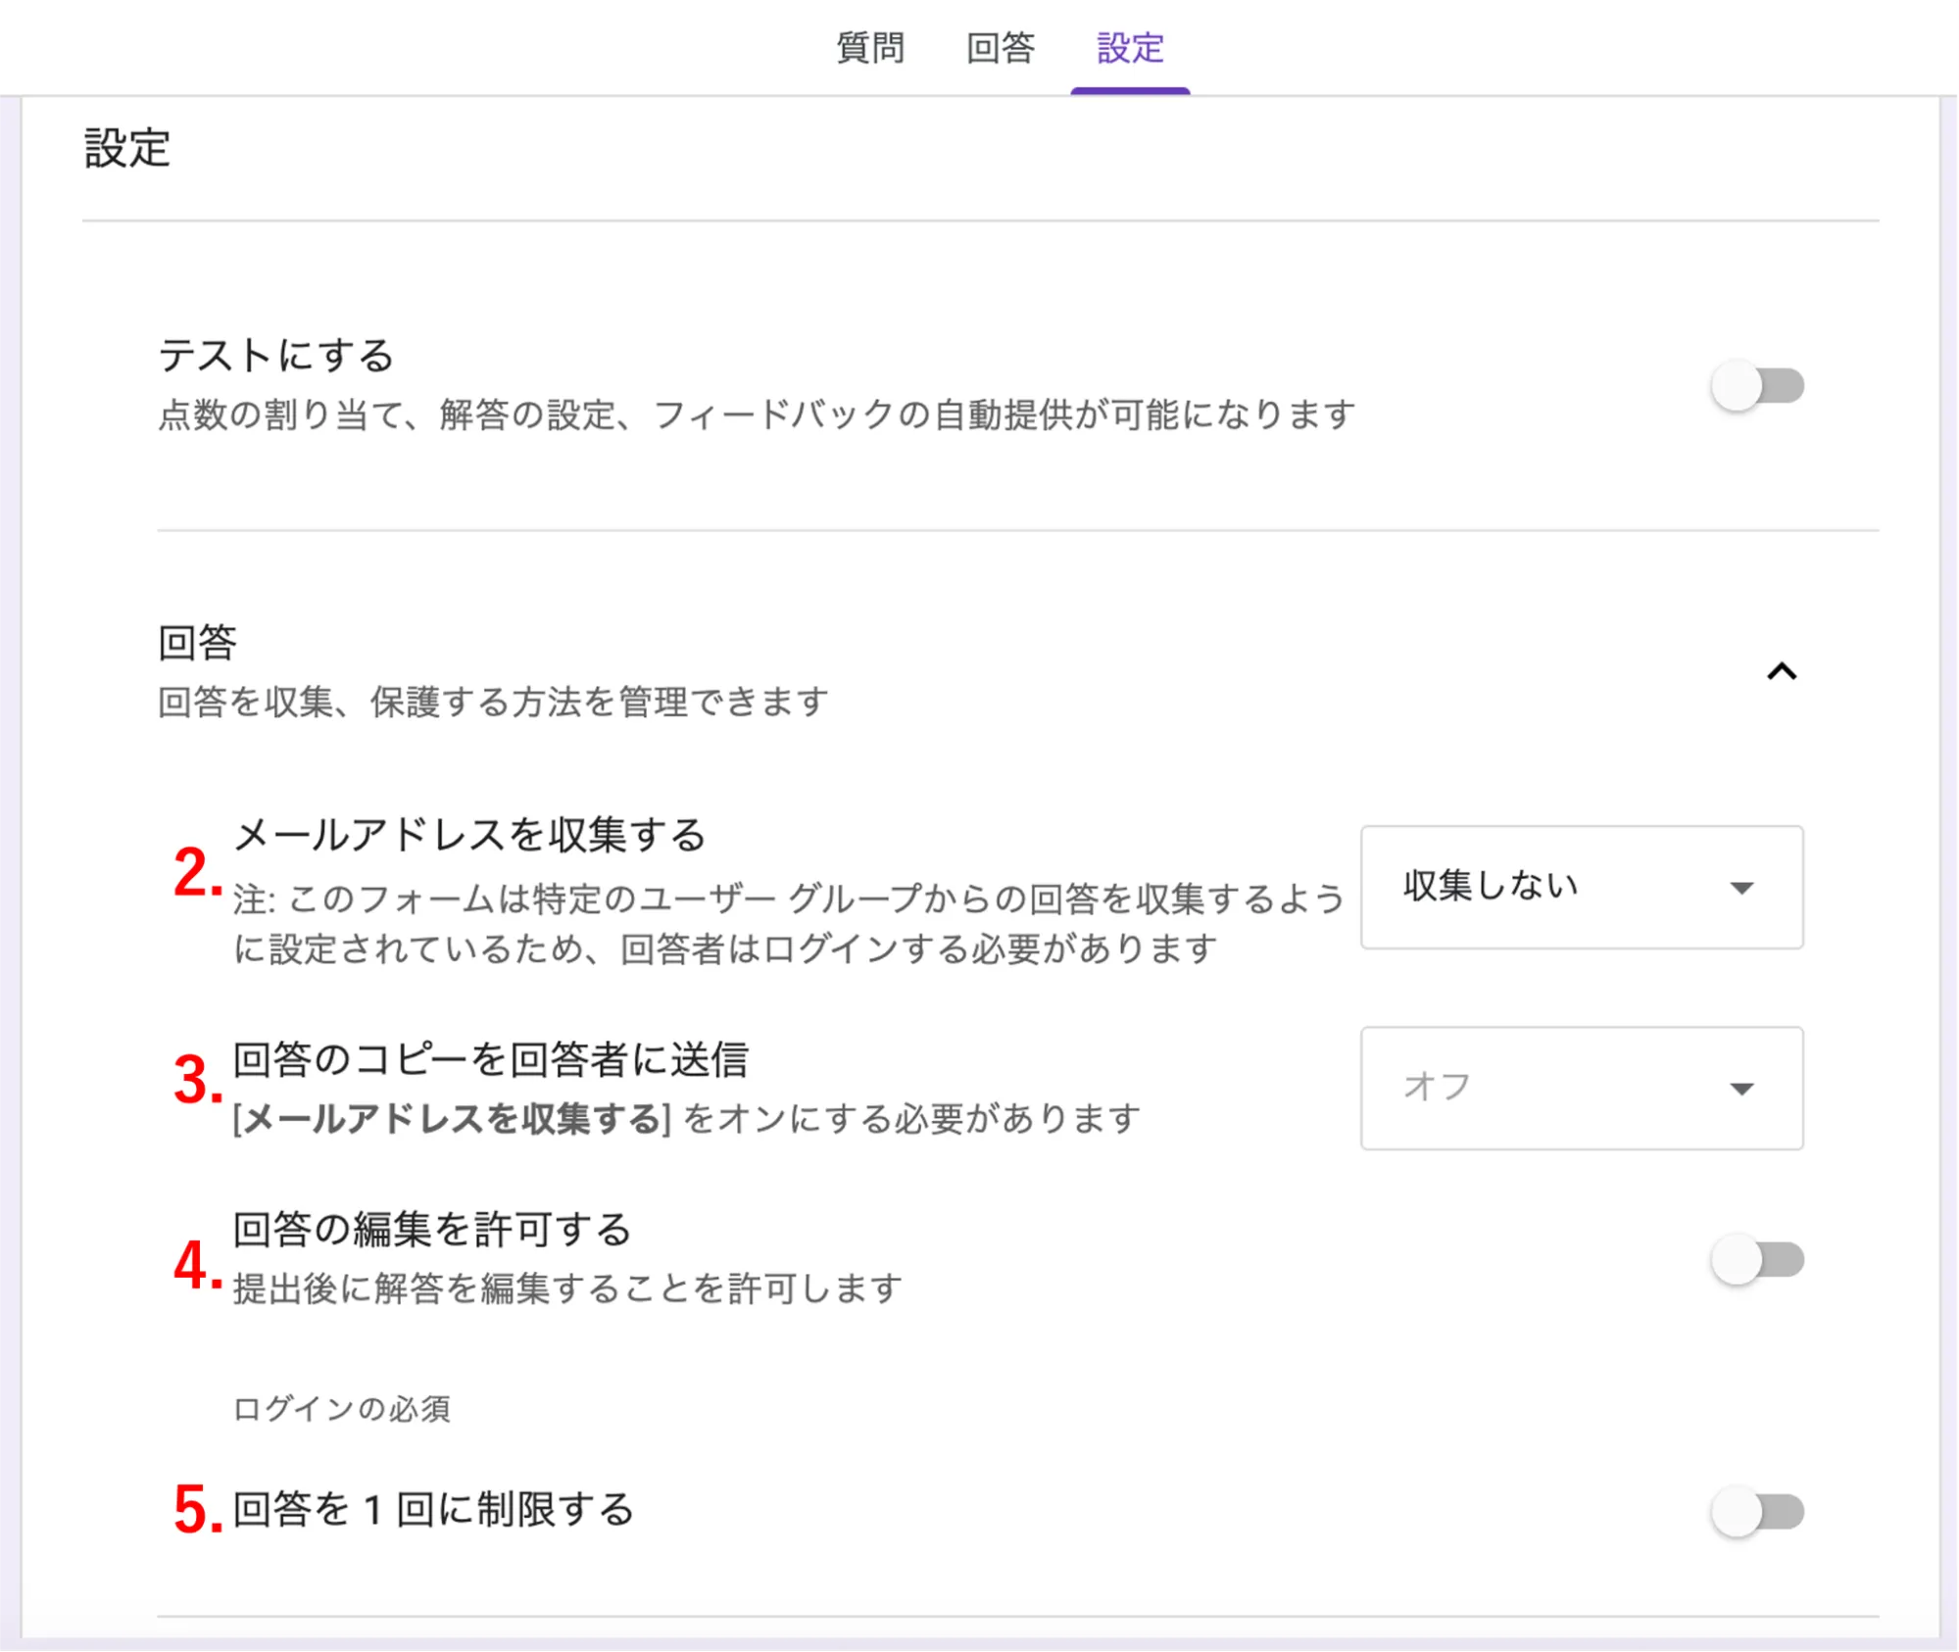Click the arrow icon in オフ dropdown

coord(1740,1089)
